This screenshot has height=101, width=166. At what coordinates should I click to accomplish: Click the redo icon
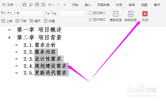point(58,5)
